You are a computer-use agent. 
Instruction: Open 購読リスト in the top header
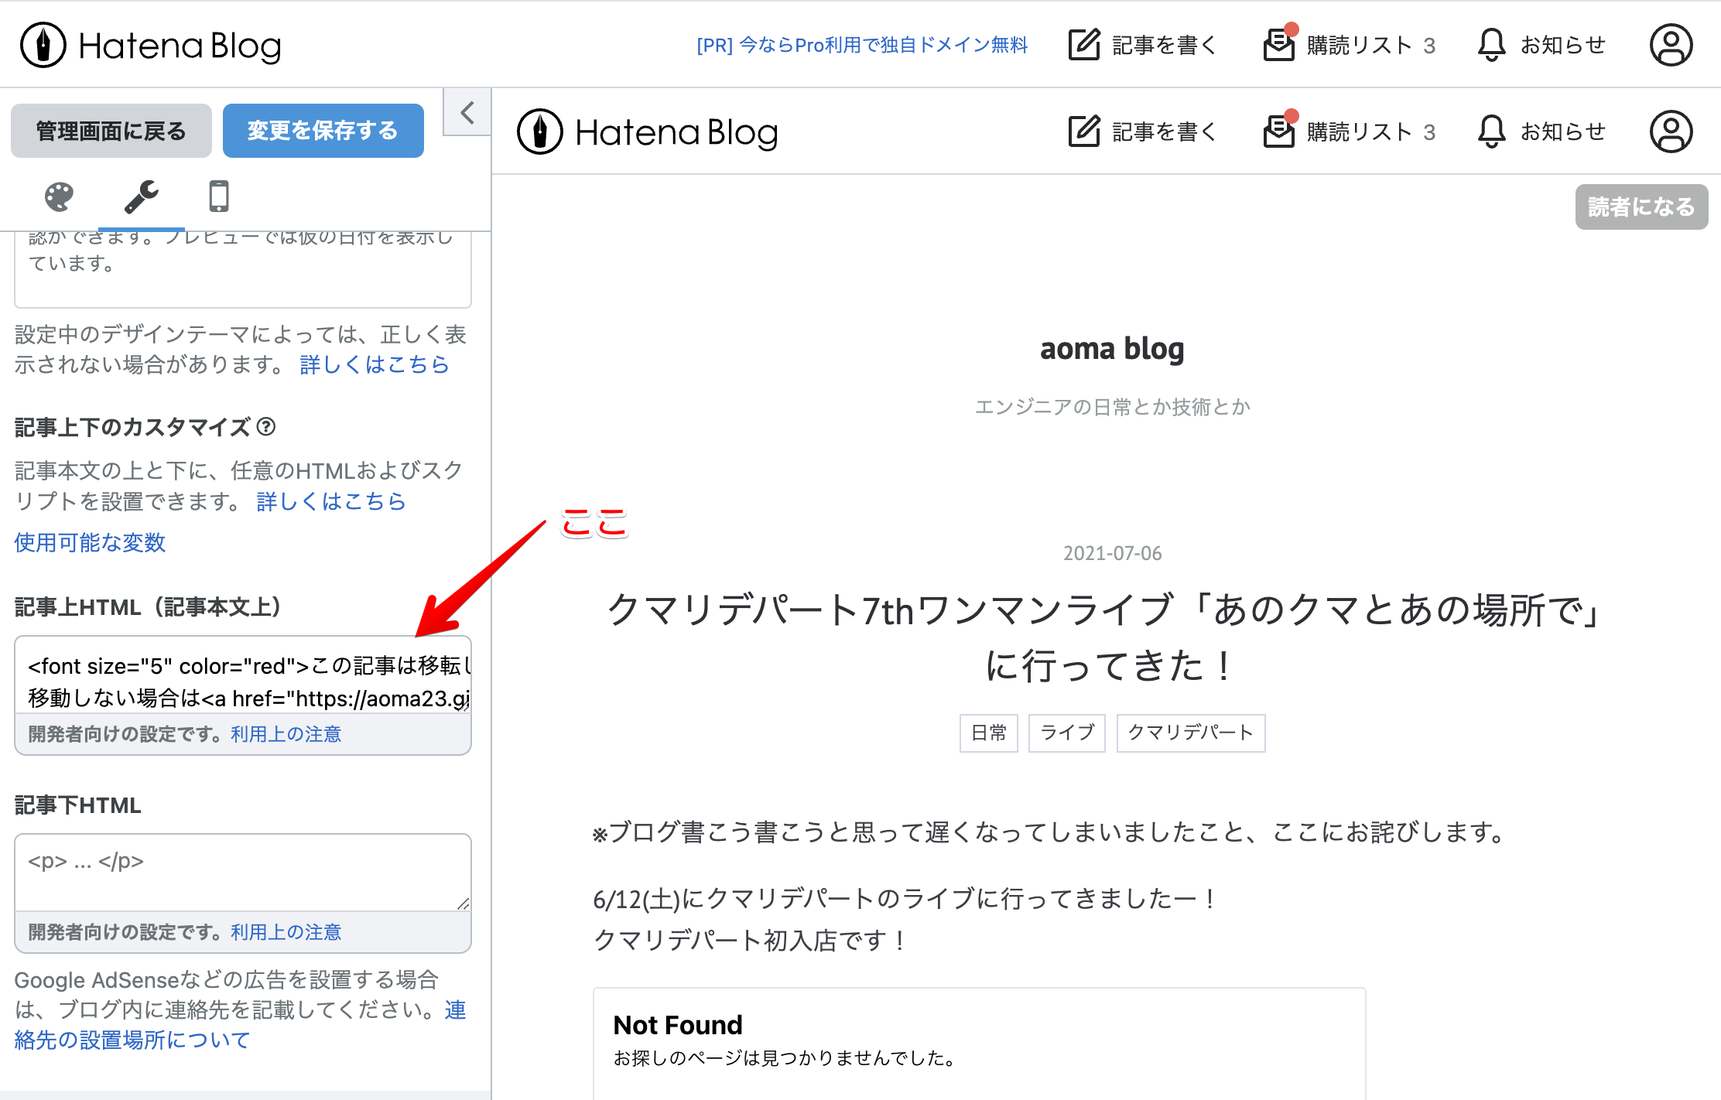[x=1360, y=45]
